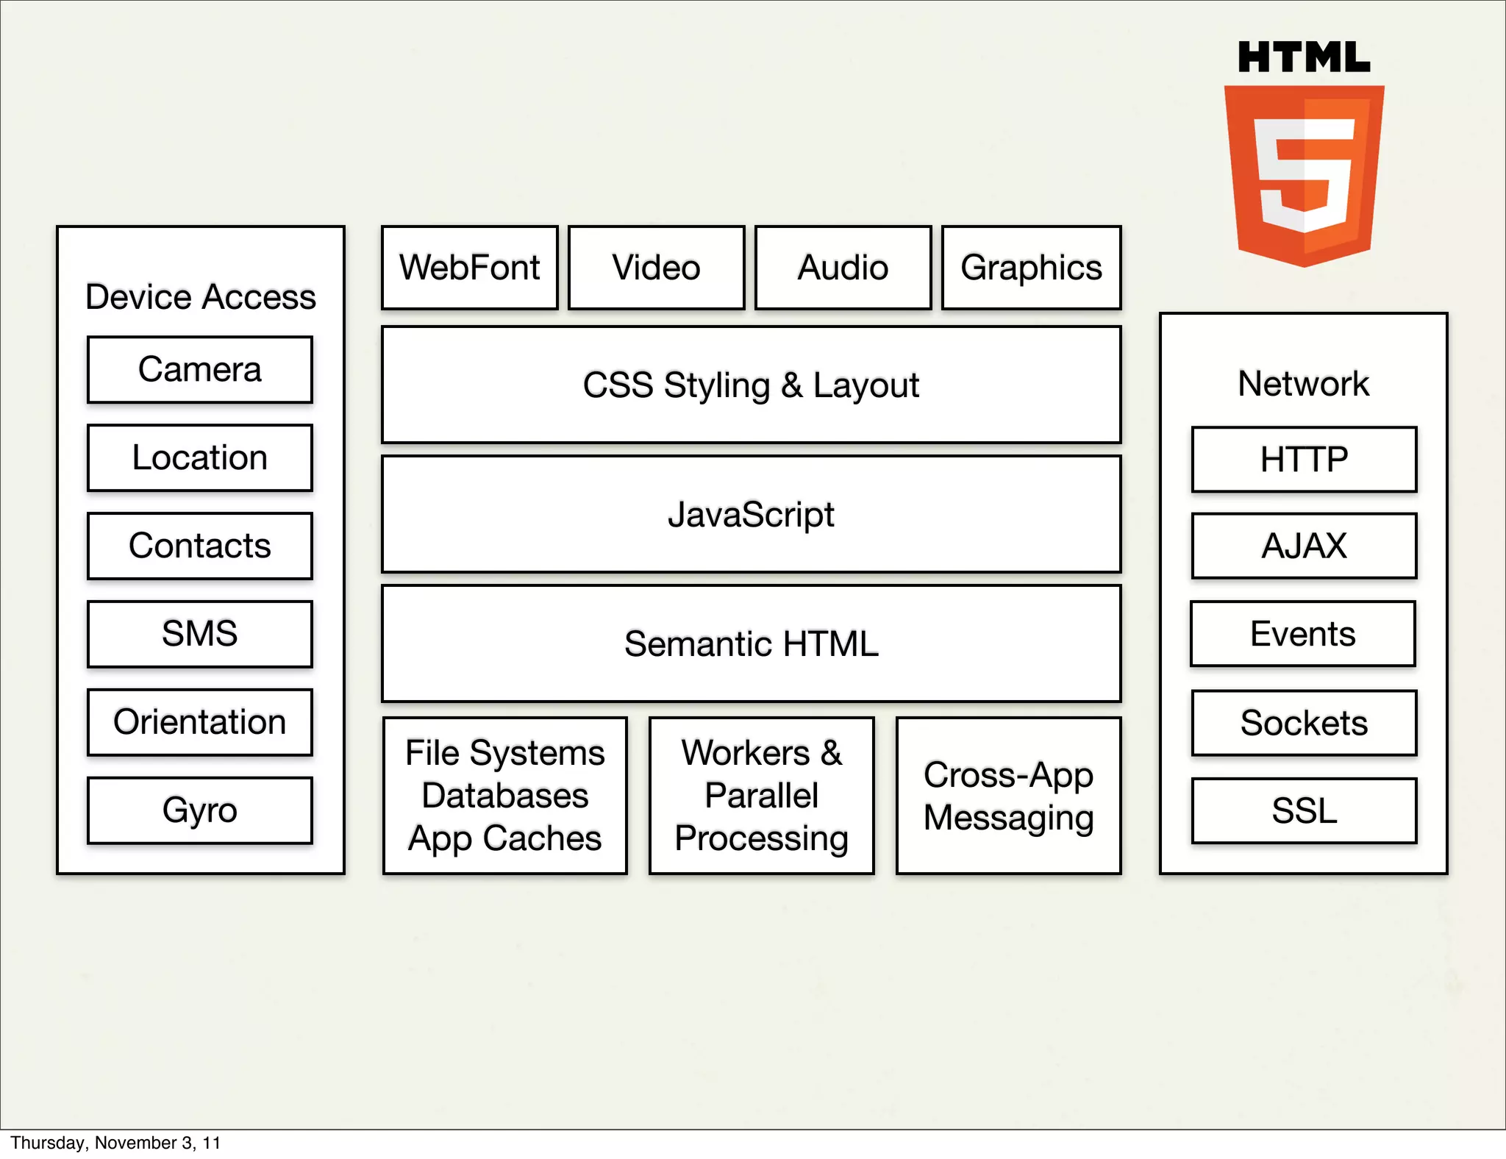Select the SSL box
1506x1159 pixels.
pyautogui.click(x=1305, y=811)
